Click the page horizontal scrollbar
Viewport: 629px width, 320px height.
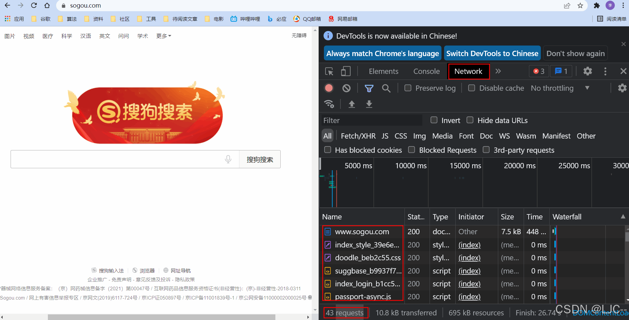pos(161,317)
